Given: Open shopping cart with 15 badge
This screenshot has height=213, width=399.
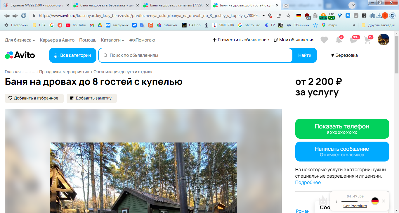Looking at the screenshot, I should click(368, 40).
